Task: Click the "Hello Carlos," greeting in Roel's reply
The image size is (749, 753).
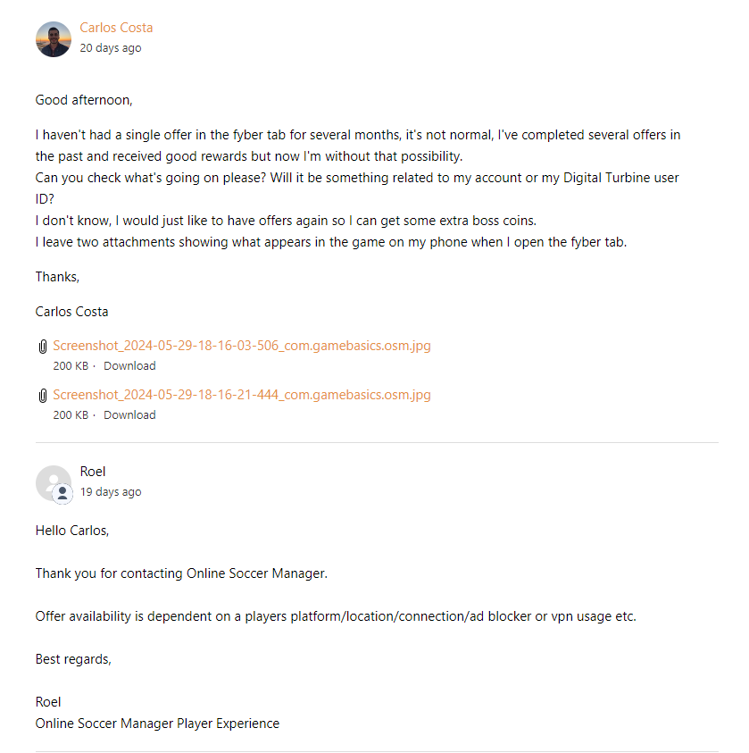Action: pyautogui.click(x=72, y=531)
